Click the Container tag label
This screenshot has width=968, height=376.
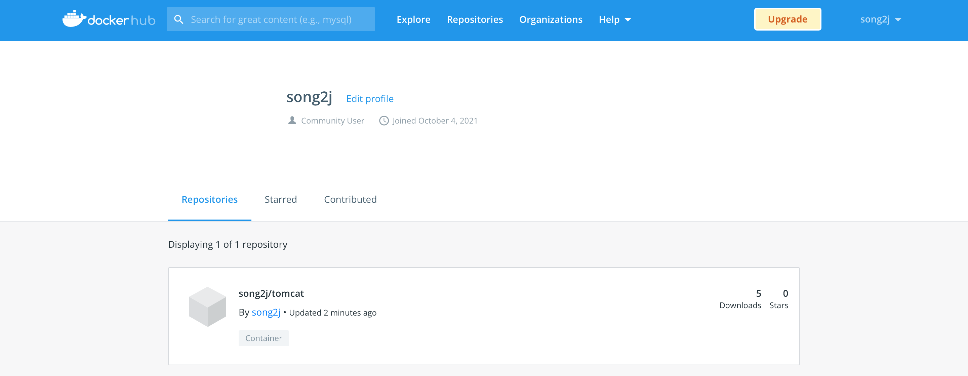[x=264, y=338]
